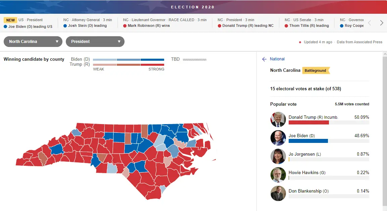Click the strong Trump red legend swatch

(x=152, y=64)
